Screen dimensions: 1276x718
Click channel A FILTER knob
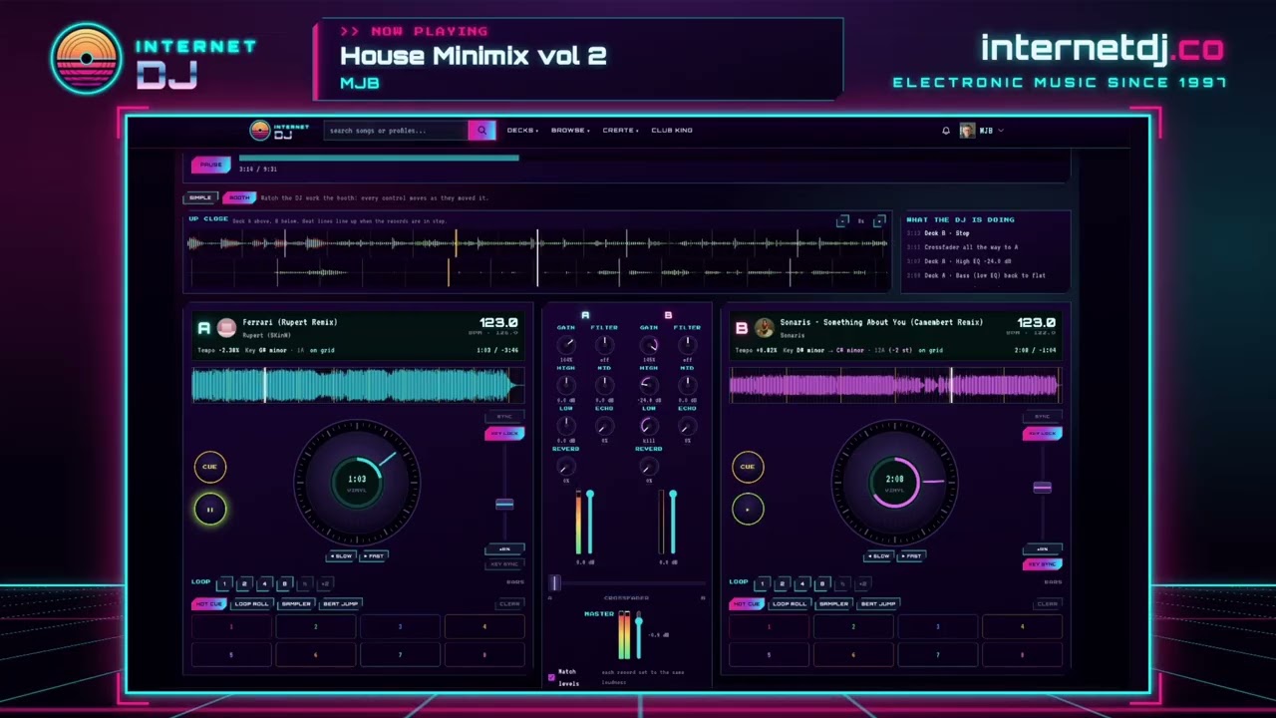[604, 345]
